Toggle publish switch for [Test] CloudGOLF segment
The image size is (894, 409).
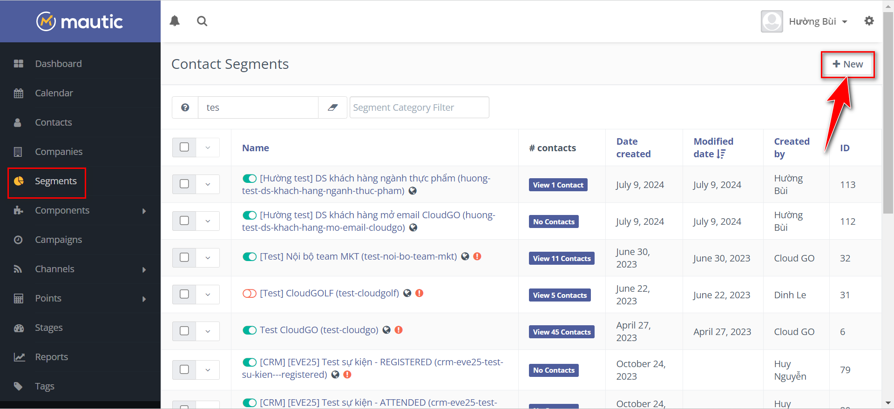[x=250, y=293]
